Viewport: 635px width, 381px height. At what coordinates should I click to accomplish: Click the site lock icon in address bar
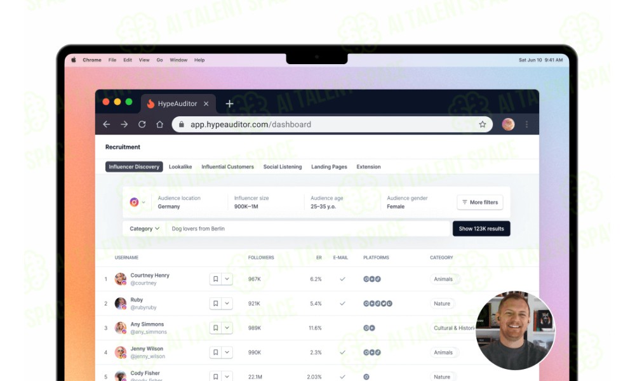182,124
